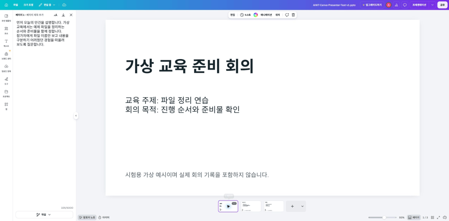The height and width of the screenshot is (221, 449).
Task: Open the assistant robot icon at bottom right
Action: 445,217
